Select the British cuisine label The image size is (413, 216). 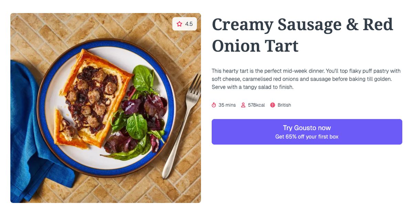284,105
